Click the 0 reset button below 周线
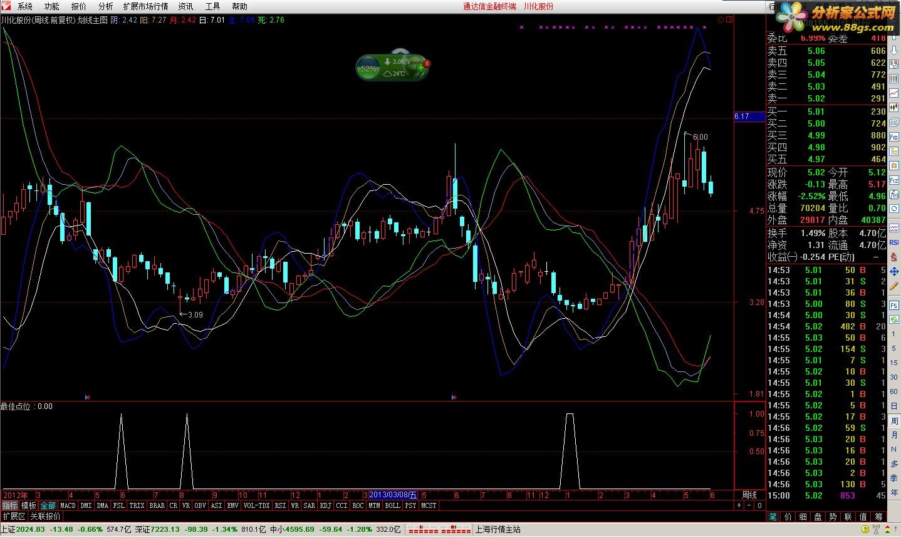 click(x=759, y=505)
